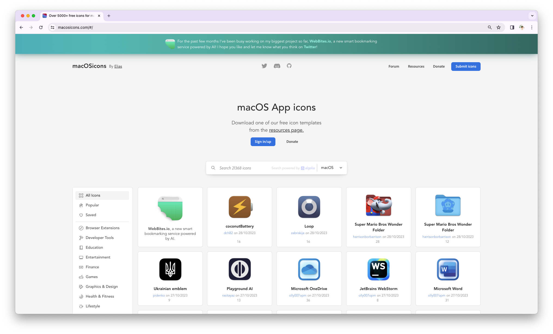The image size is (553, 334).
Task: Click the Submit icons button
Action: 466,67
